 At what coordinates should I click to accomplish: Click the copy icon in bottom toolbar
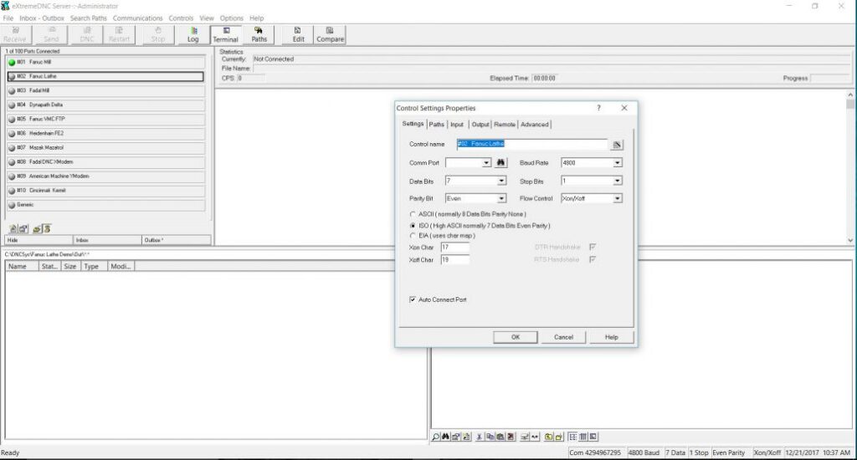(490, 437)
